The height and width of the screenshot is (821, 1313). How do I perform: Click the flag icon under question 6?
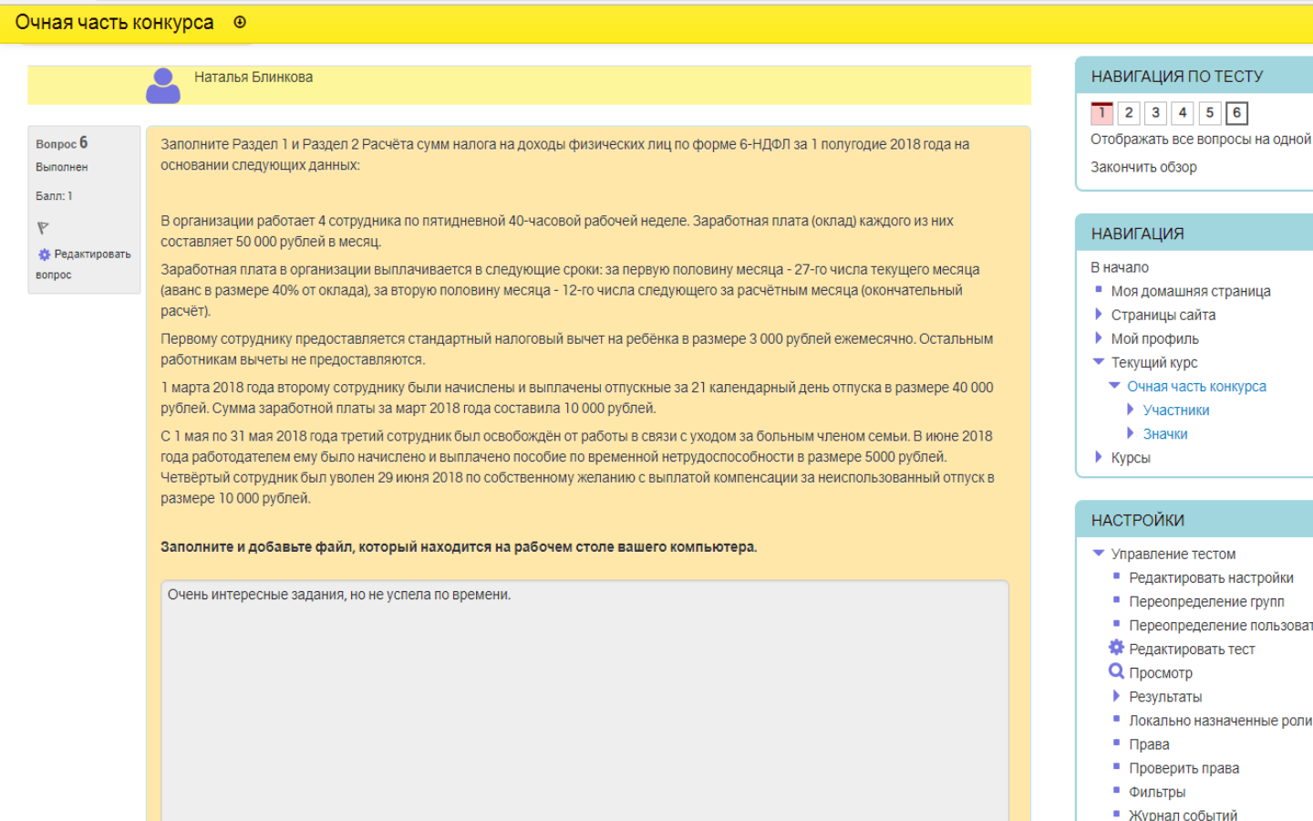[x=42, y=228]
